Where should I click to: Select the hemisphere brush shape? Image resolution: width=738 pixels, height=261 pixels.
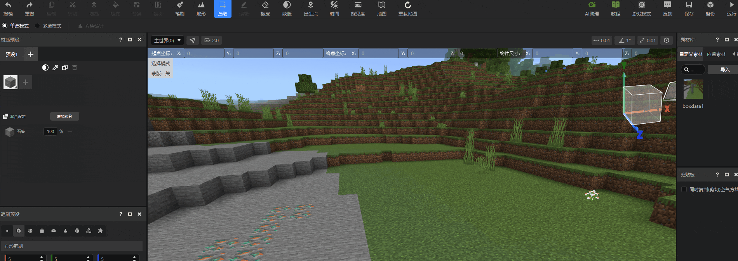point(54,231)
